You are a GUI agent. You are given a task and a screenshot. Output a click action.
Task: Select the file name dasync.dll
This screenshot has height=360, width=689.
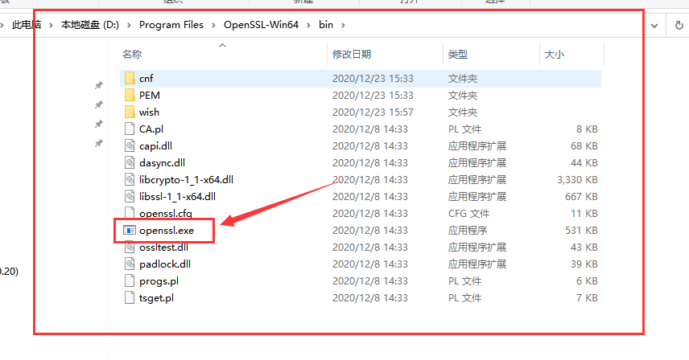click(162, 162)
